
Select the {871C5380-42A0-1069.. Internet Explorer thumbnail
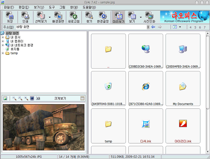[x=146, y=89]
